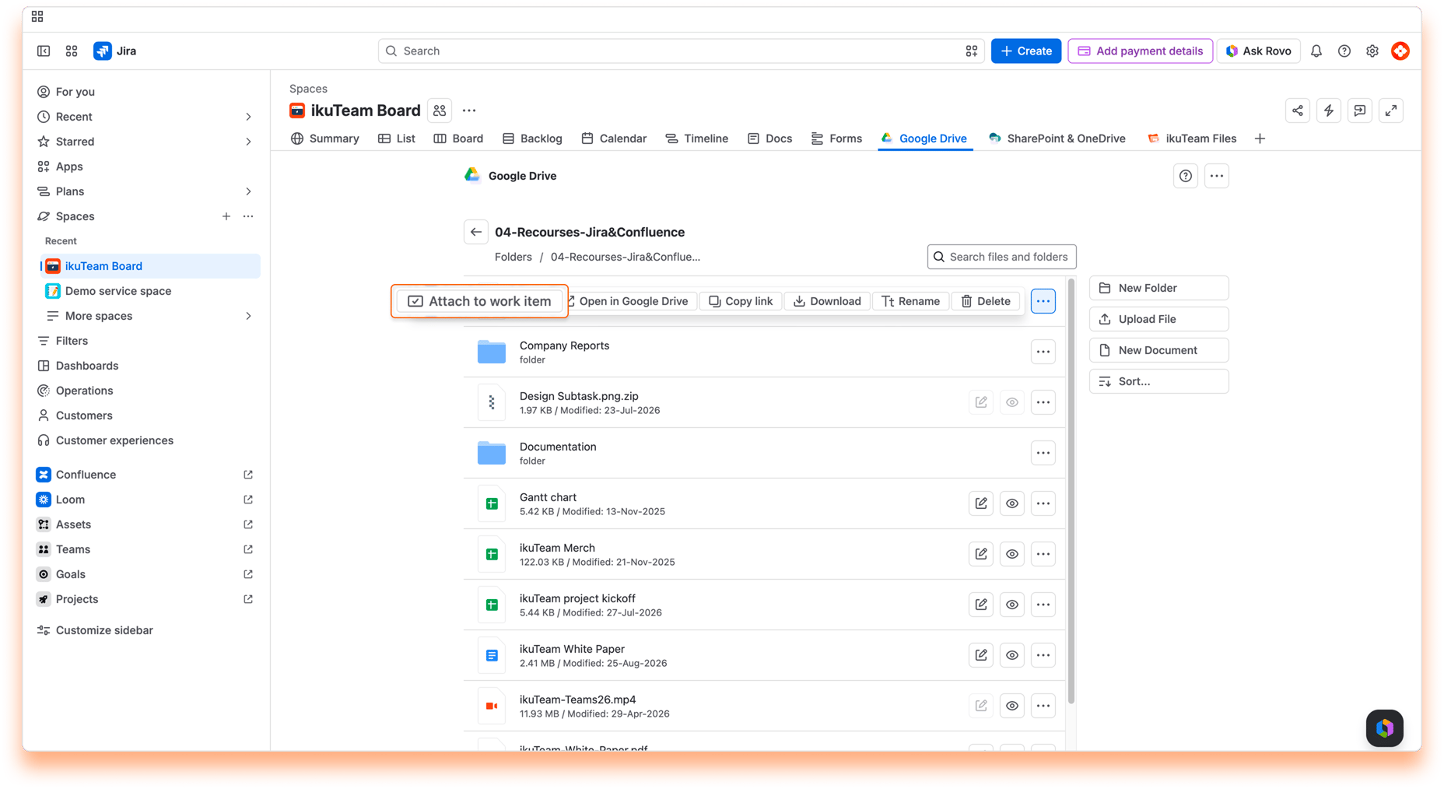Click the blue Create button

tap(1025, 51)
